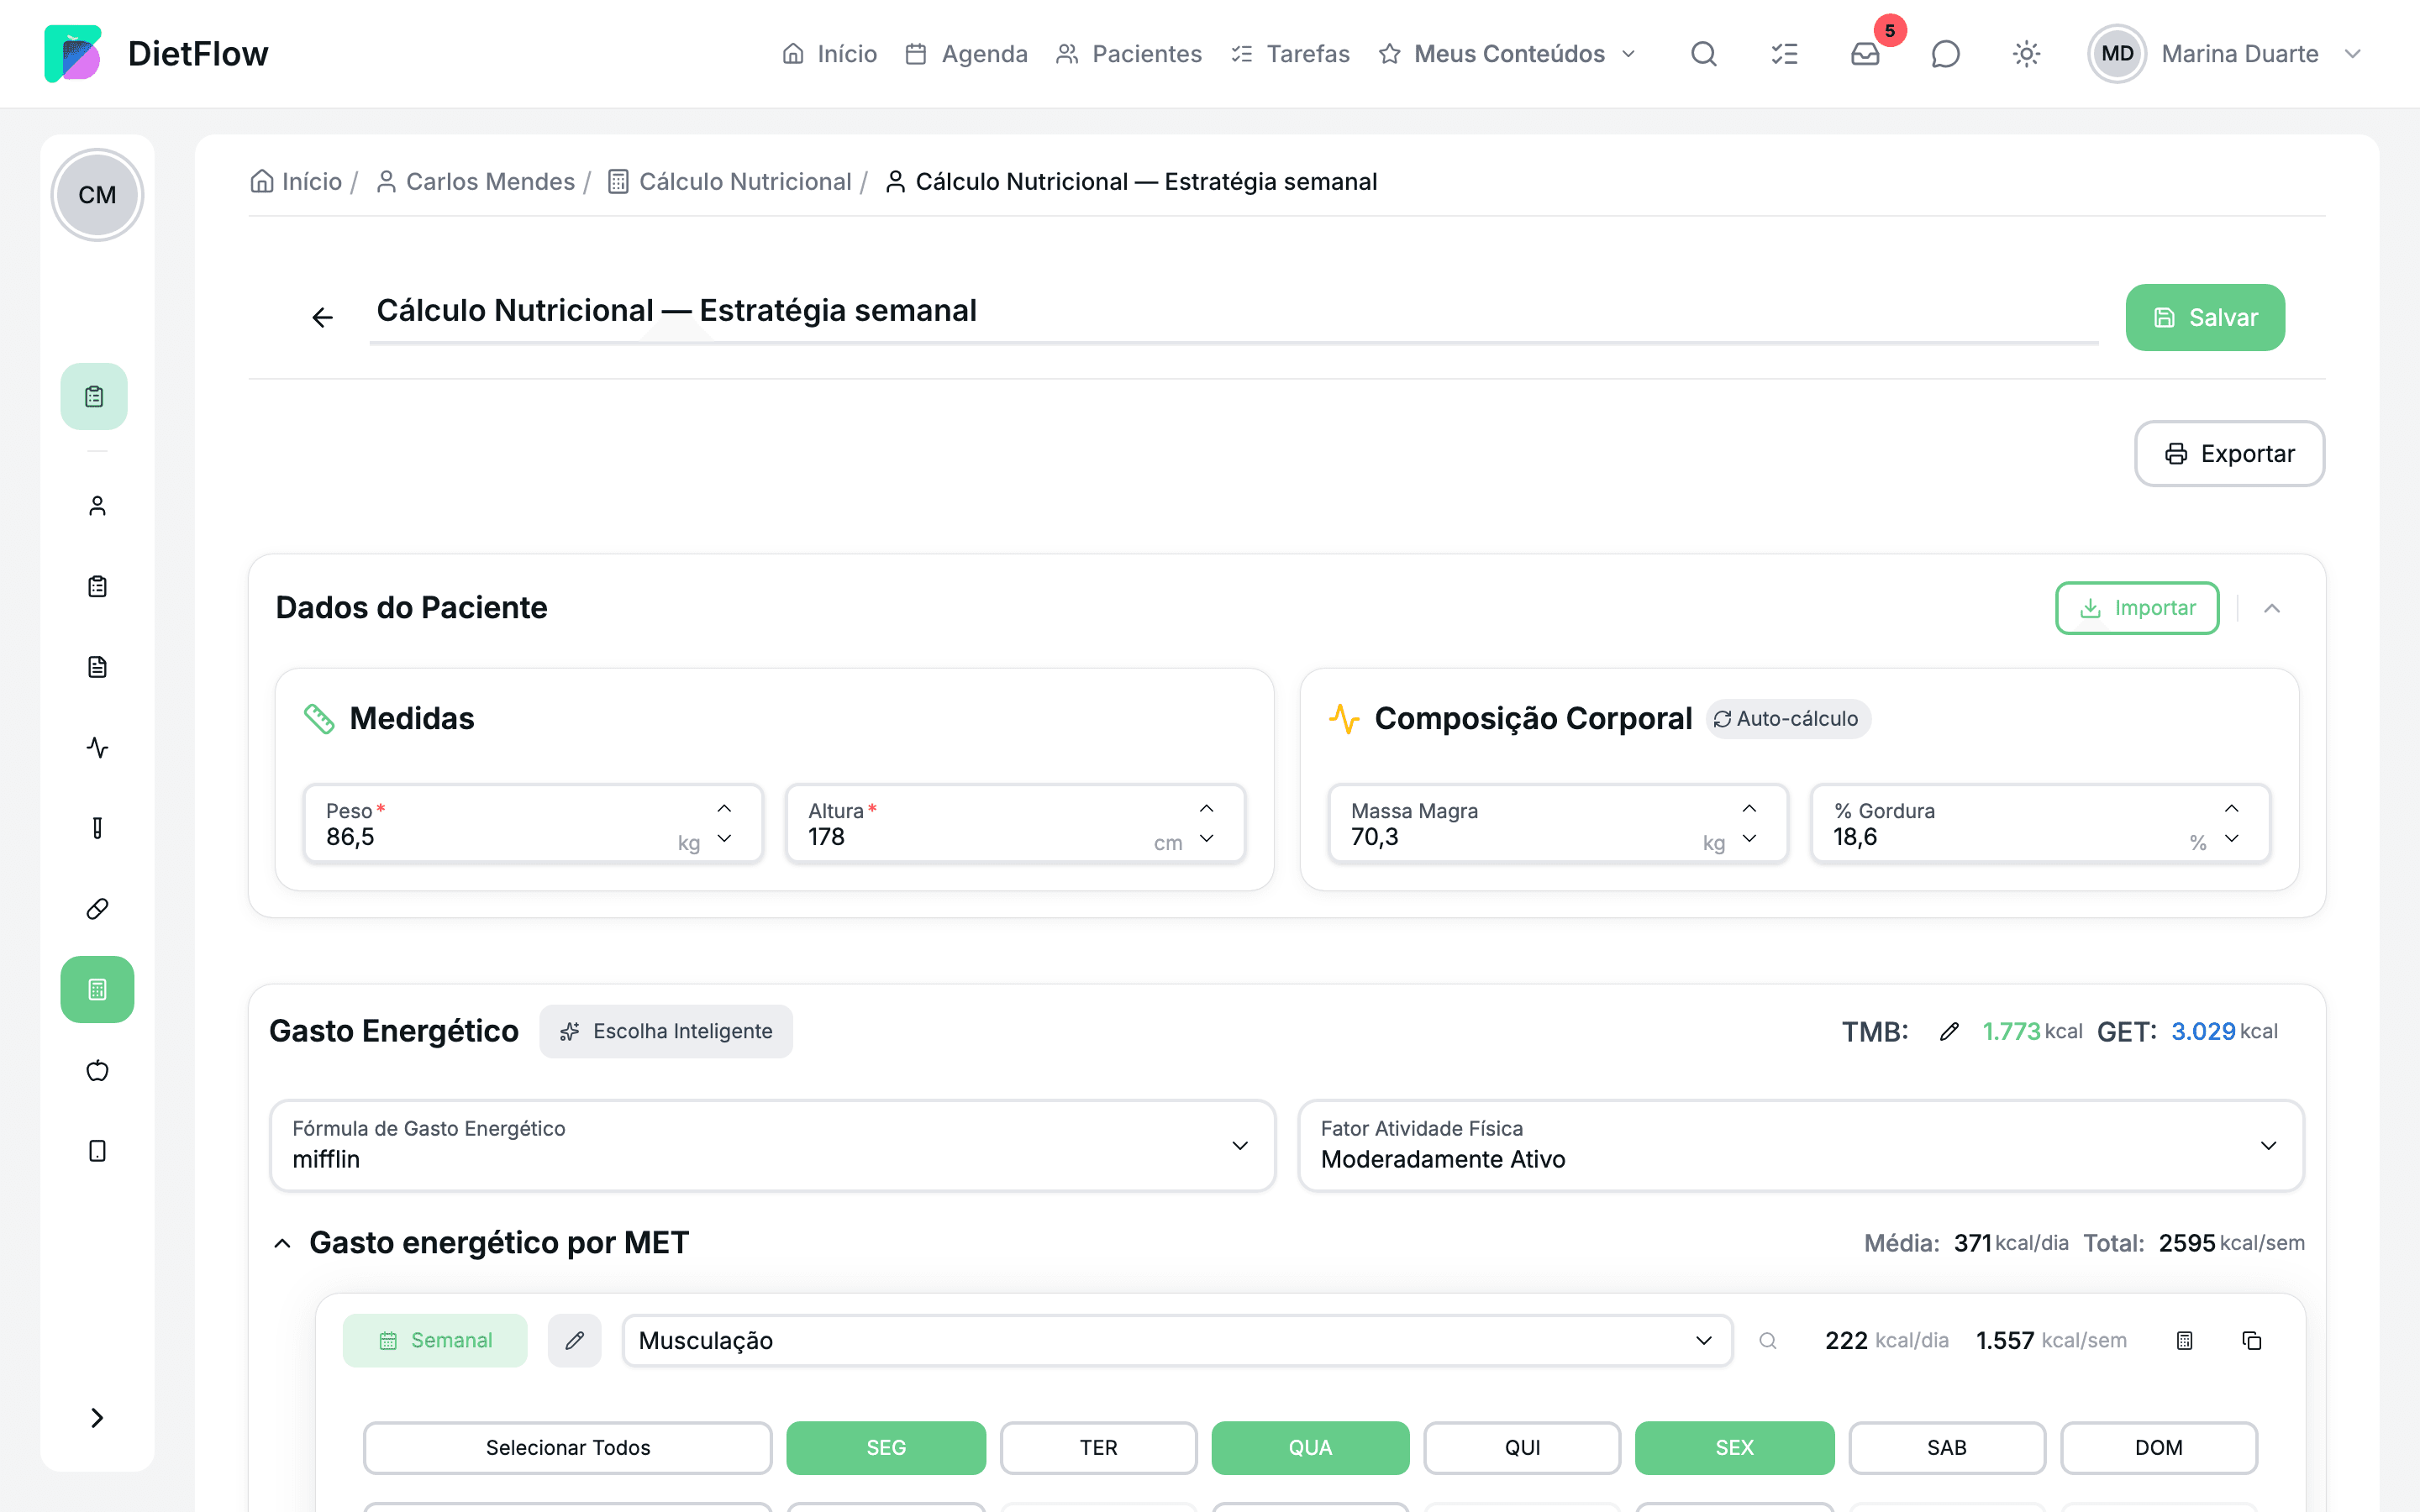Open the pill capsule sidebar icon
This screenshot has height=1512, width=2420.
pos(97,909)
